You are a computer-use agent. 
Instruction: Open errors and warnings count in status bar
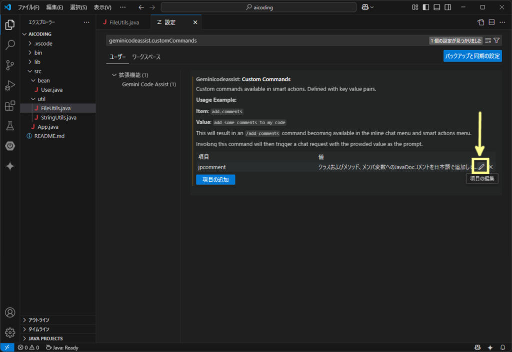point(28,347)
